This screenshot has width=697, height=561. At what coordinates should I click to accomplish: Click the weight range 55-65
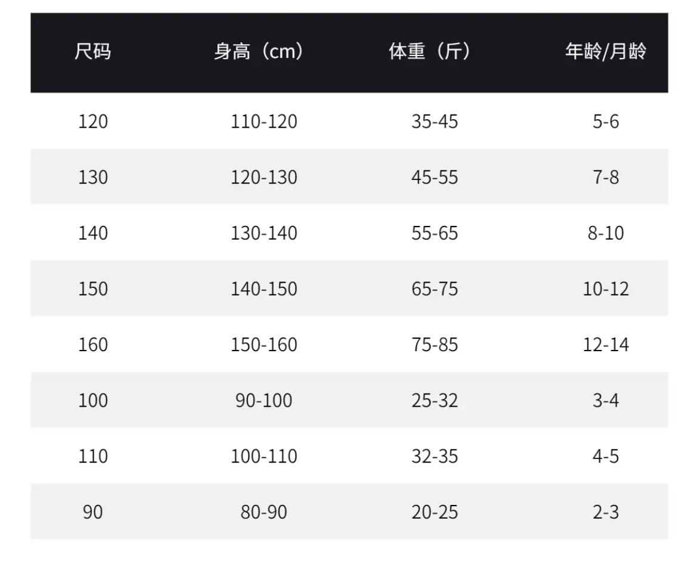434,233
